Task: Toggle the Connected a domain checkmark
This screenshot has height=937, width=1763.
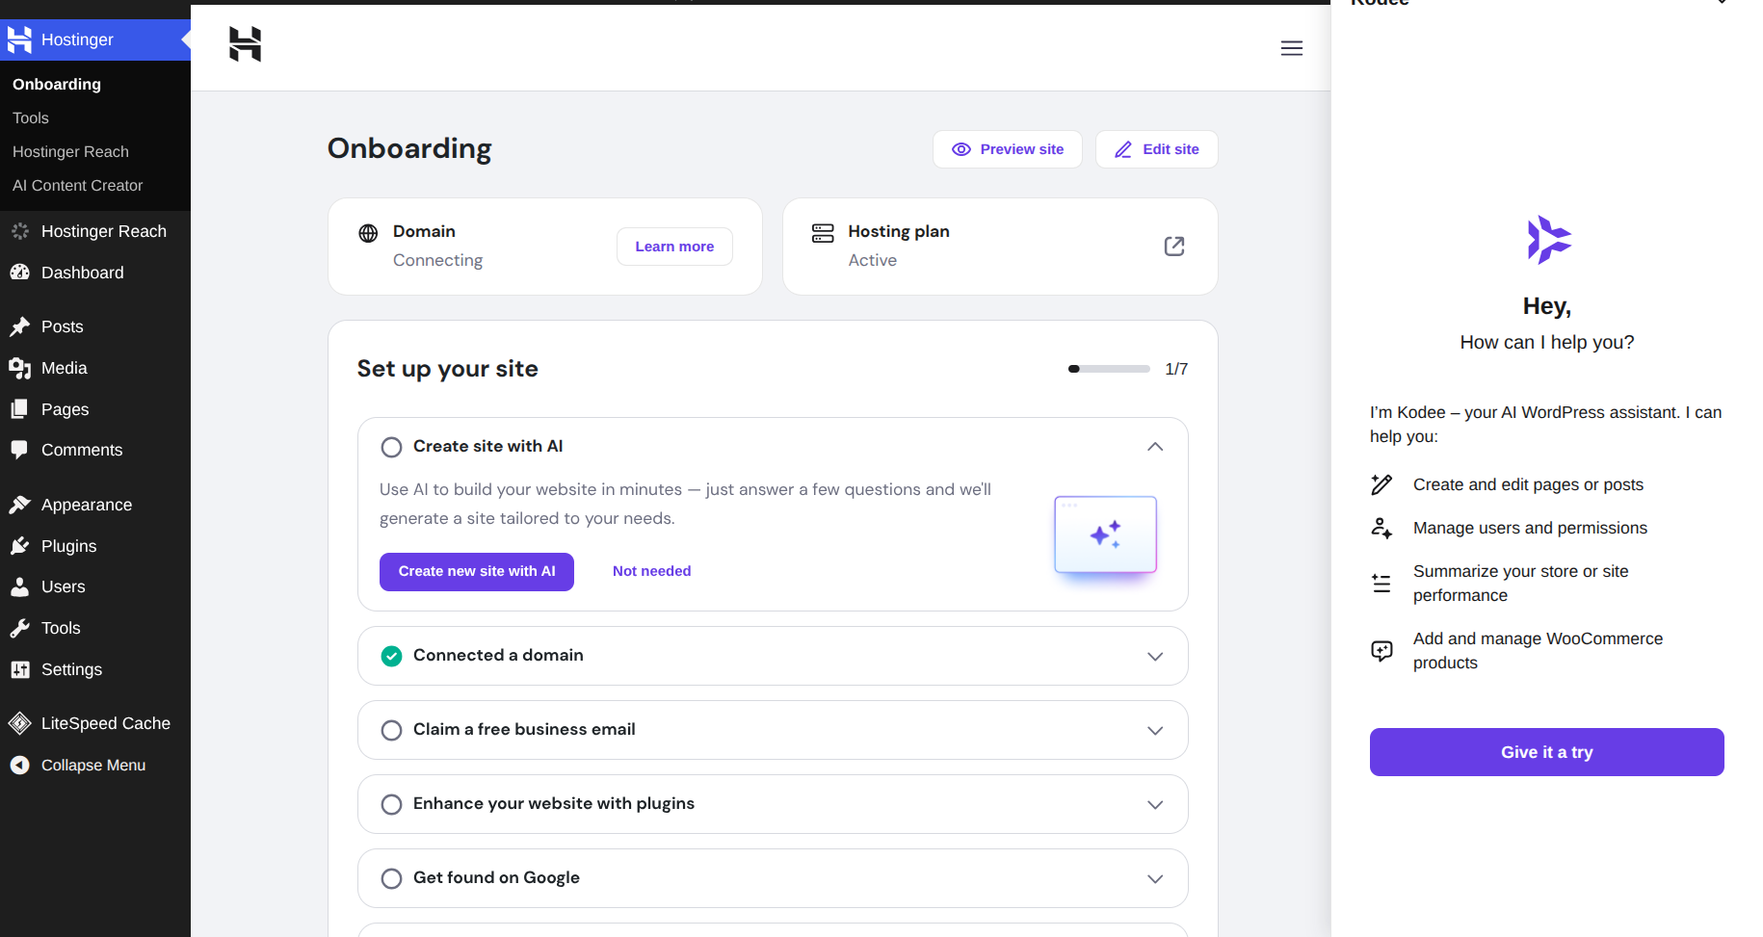Action: (391, 656)
